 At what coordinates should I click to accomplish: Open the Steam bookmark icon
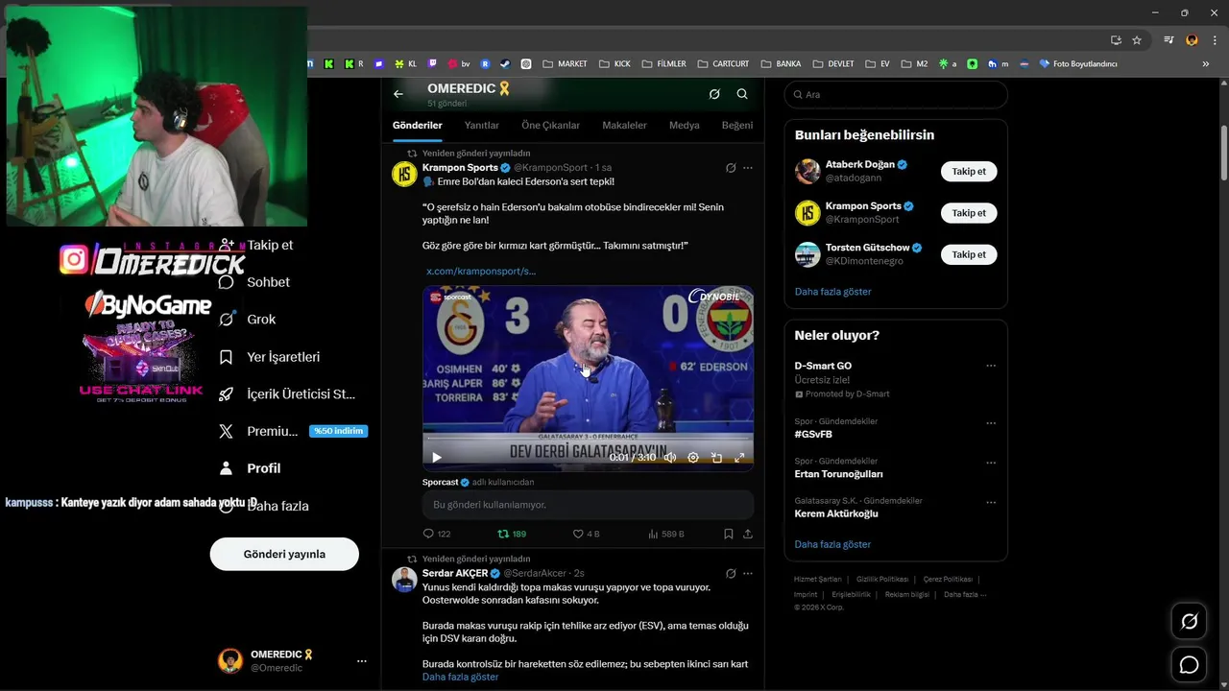(x=505, y=64)
